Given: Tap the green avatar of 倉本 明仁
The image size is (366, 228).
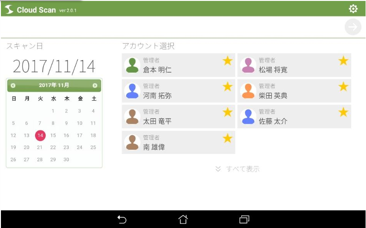Looking at the screenshot, I should click(x=132, y=65).
